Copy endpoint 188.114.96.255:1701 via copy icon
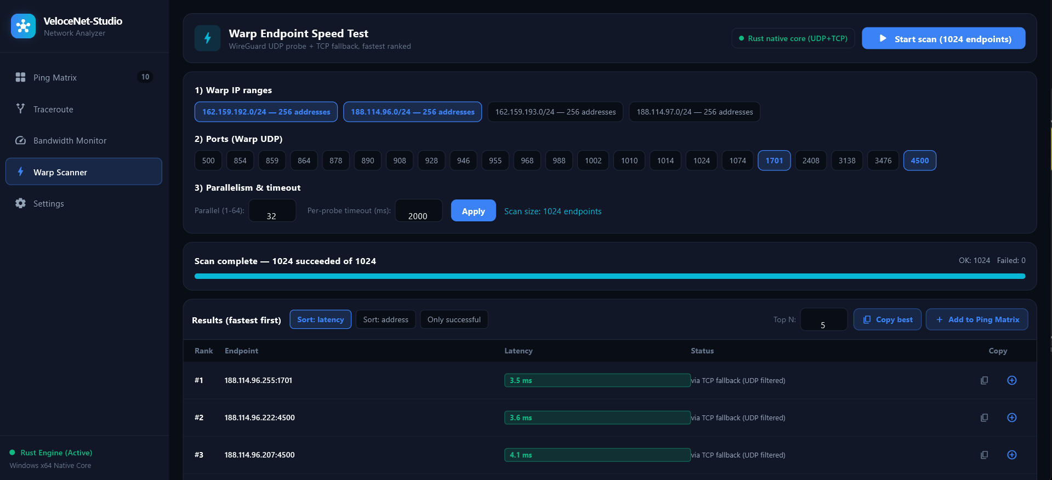The width and height of the screenshot is (1052, 480). (985, 380)
